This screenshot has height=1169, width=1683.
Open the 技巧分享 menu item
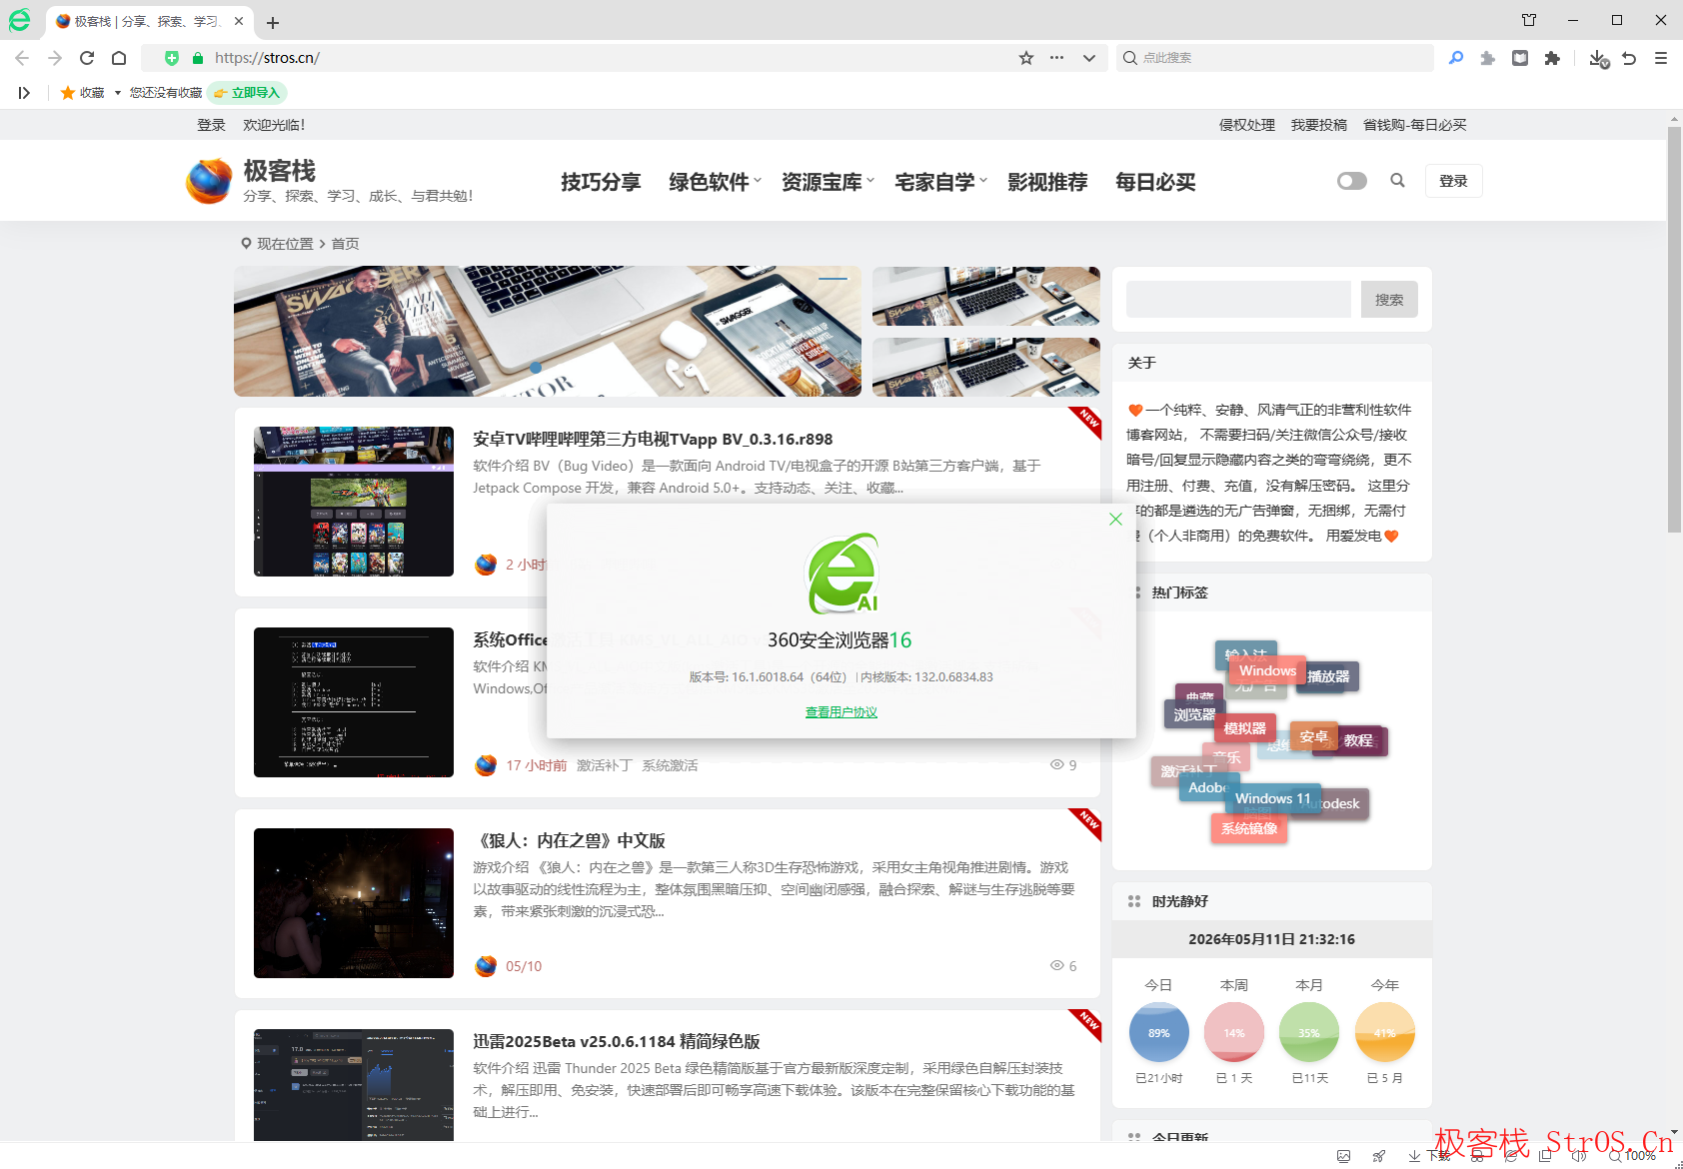point(601,182)
